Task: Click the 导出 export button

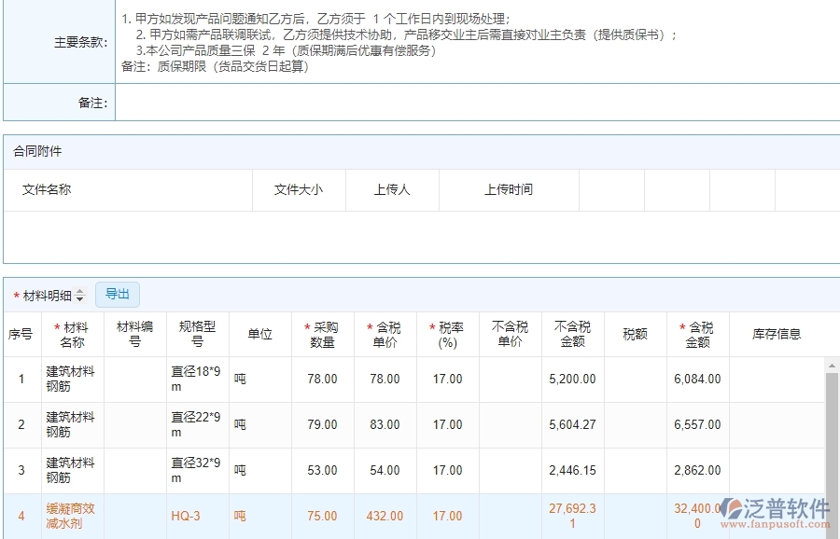Action: coord(118,294)
